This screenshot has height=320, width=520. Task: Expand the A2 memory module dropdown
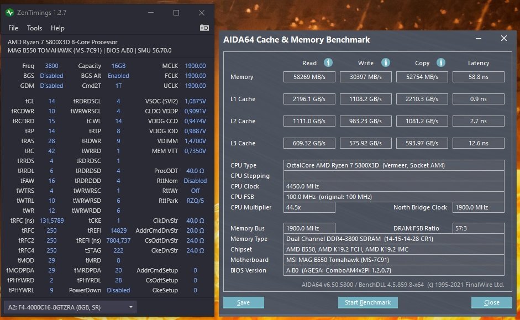tap(70, 307)
